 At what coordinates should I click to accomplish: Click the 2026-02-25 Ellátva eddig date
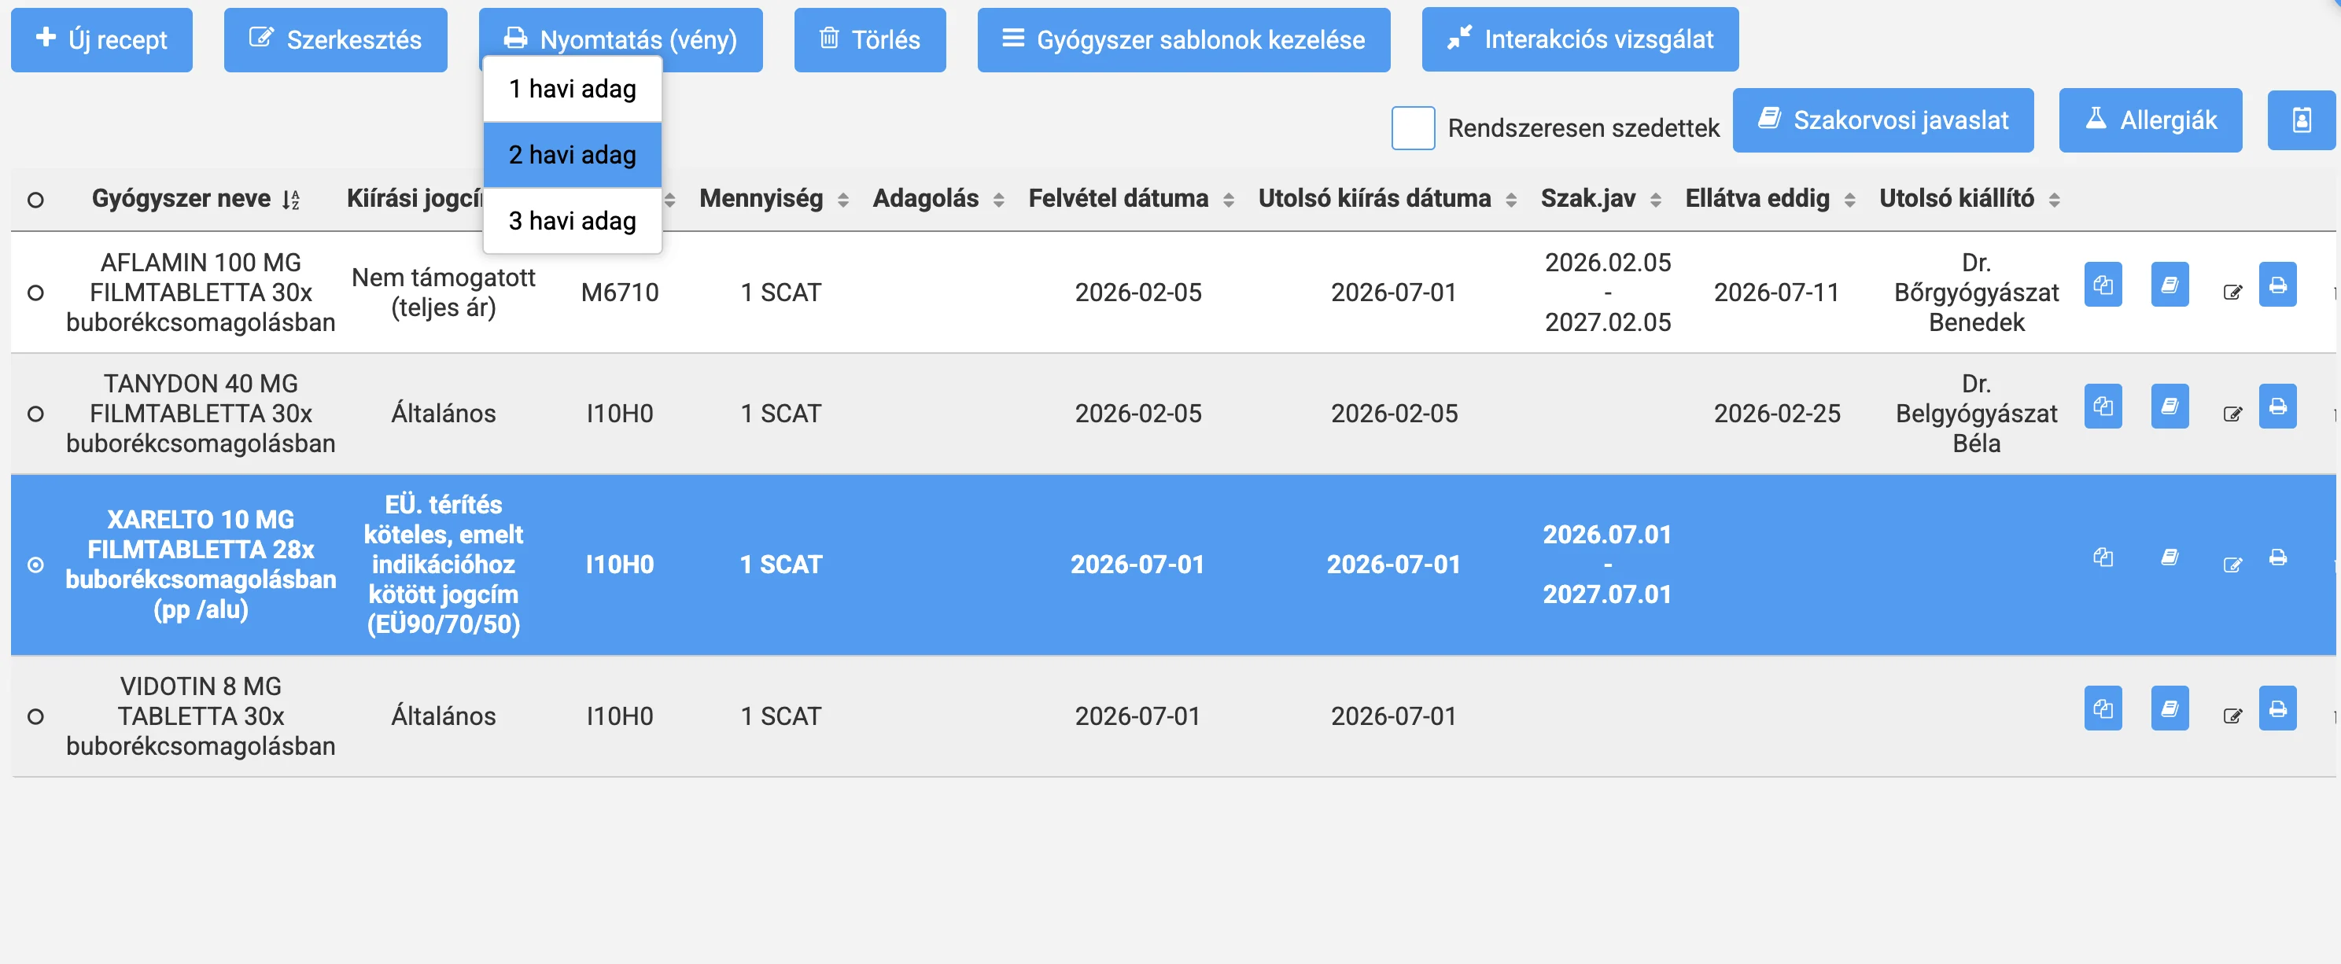1777,414
